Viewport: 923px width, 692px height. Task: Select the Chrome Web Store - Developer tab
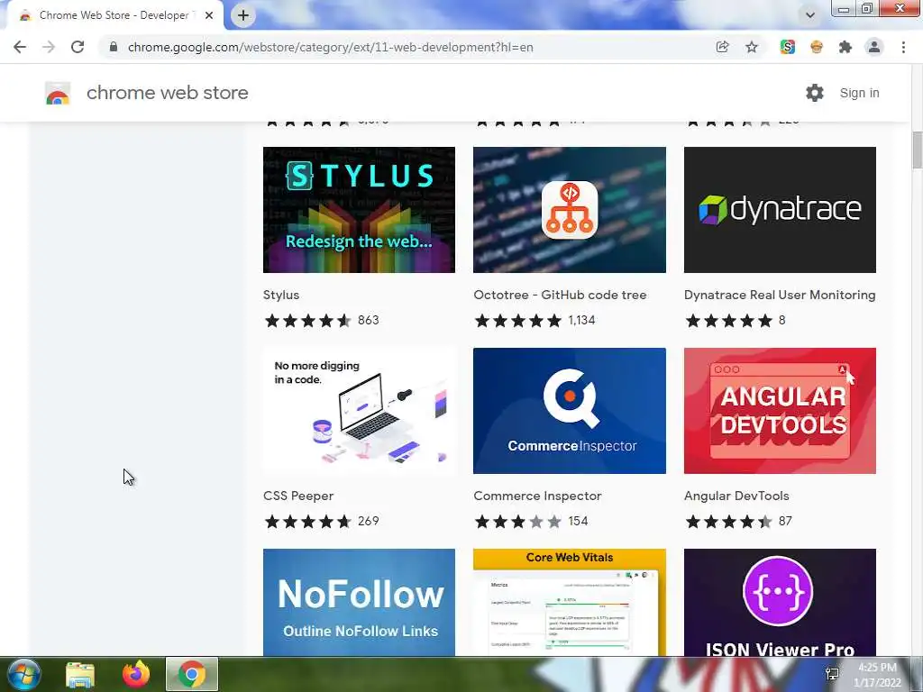click(114, 15)
